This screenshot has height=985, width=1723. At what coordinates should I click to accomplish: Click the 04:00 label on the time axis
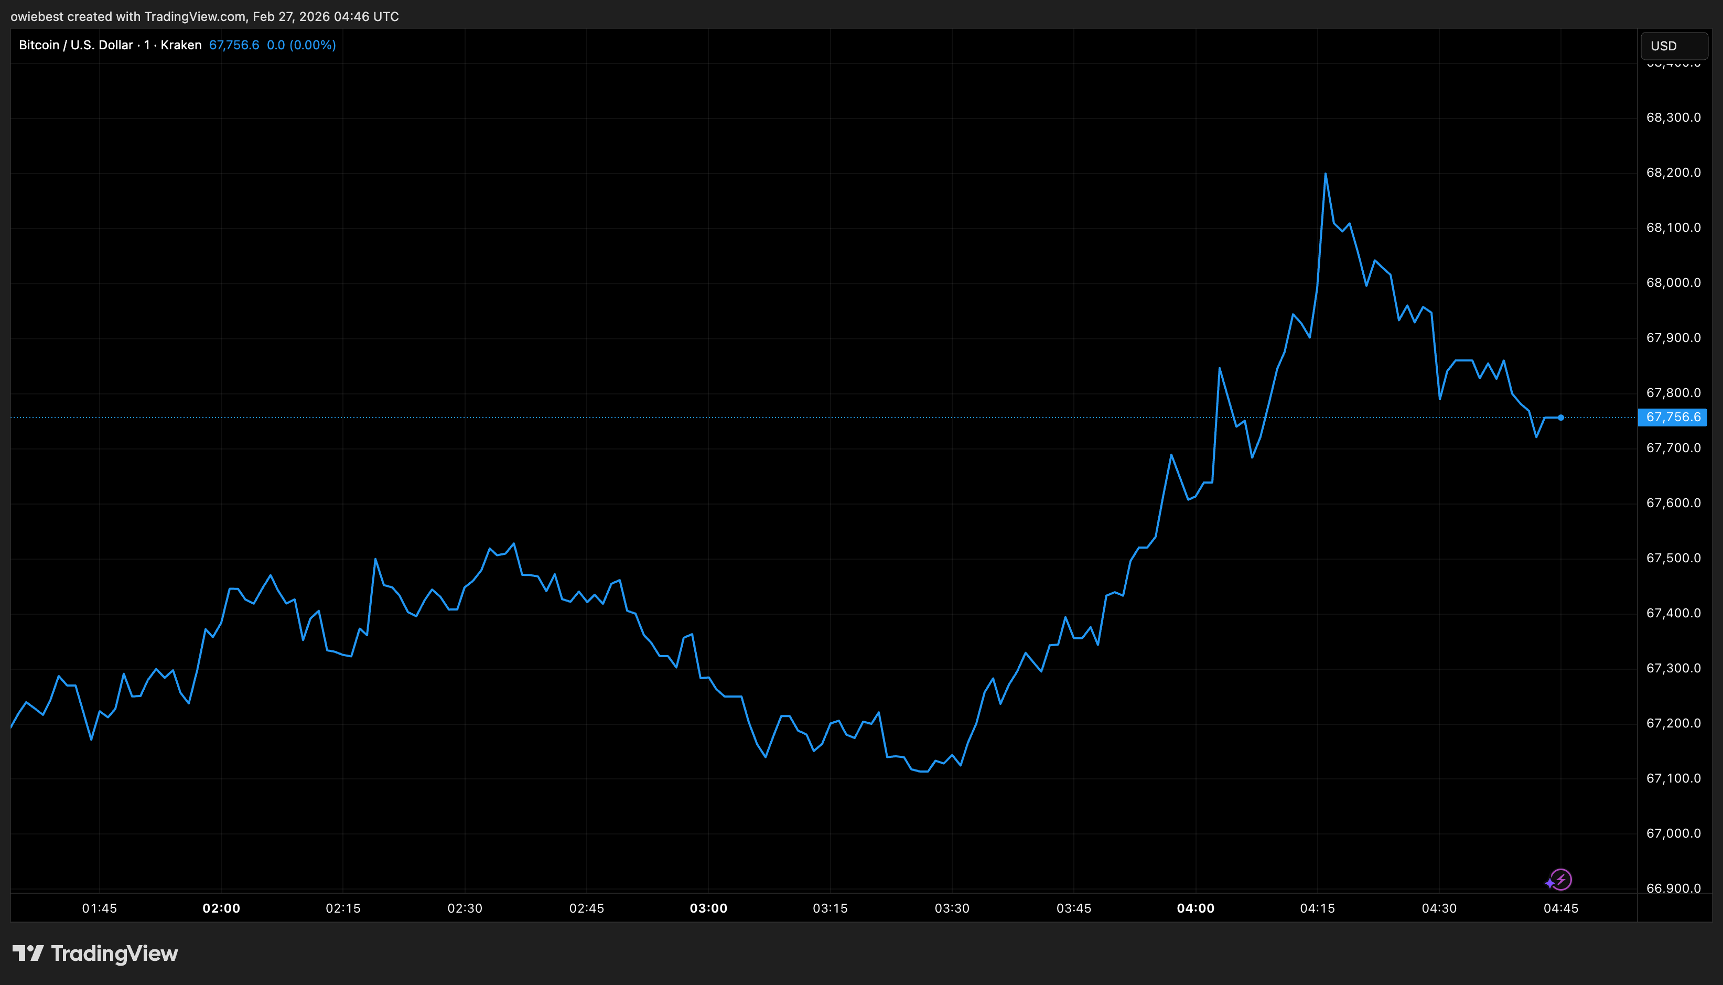pos(1195,908)
